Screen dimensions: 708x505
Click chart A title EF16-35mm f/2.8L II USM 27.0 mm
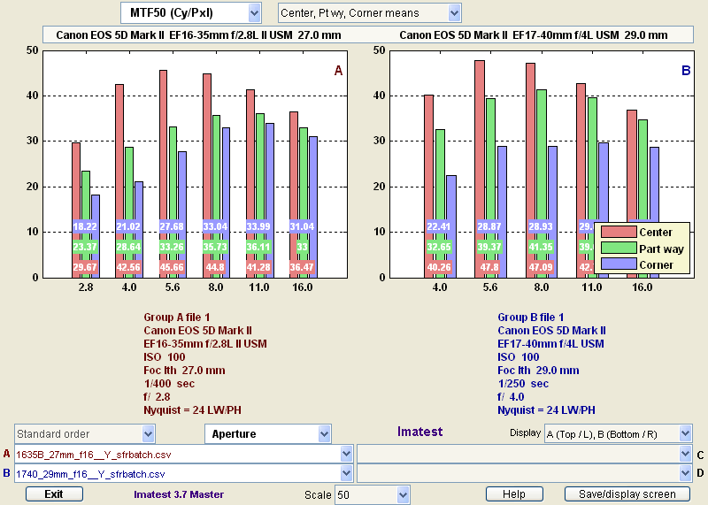(x=255, y=35)
